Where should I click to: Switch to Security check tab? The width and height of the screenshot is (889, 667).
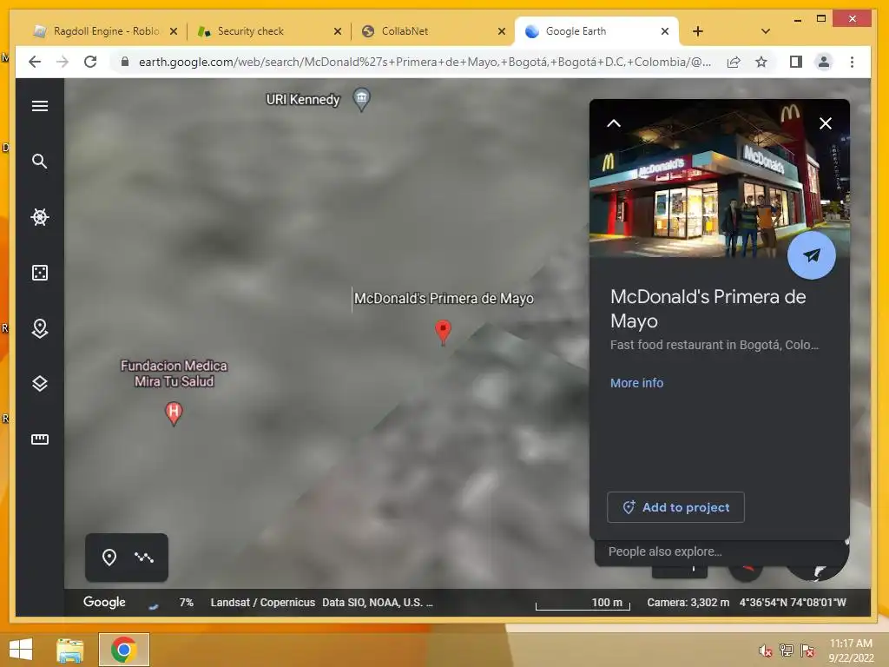coord(251,31)
